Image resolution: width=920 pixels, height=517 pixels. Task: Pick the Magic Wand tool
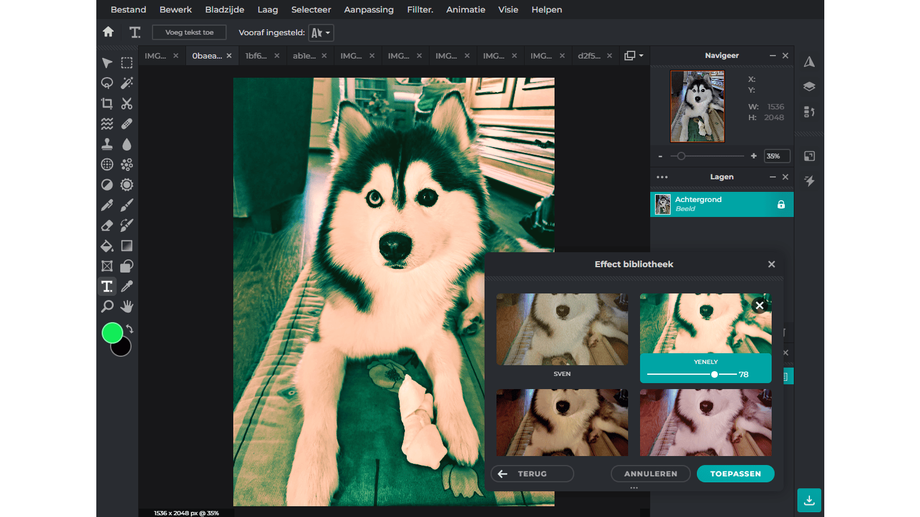pos(127,83)
